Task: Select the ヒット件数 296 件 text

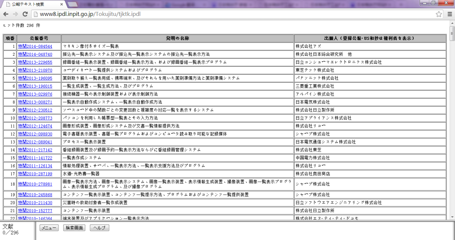Action: point(22,26)
